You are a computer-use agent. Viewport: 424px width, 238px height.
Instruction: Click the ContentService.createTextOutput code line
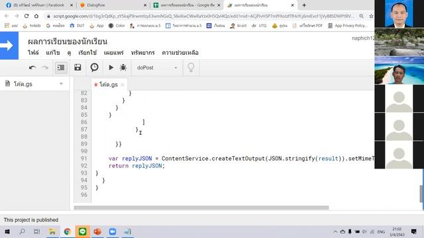241,159
